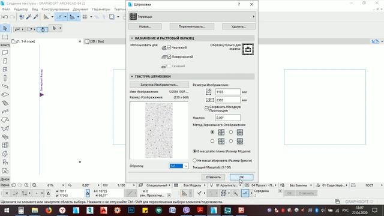Open the Вся Модель dropdown in status bar
Viewport: 384px width, 216px height.
coord(205,185)
